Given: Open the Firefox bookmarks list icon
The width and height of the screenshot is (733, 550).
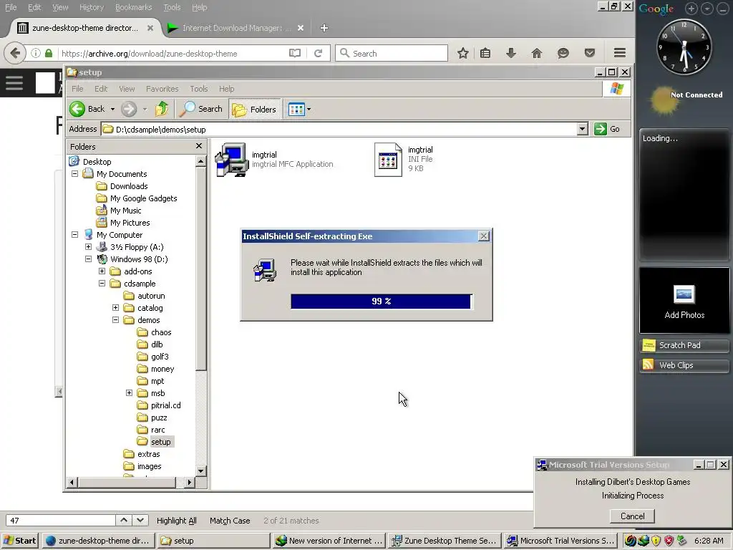Looking at the screenshot, I should point(485,53).
